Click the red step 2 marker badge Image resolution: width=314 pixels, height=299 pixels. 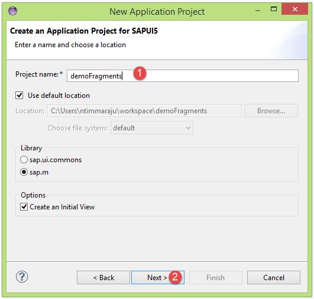click(175, 277)
